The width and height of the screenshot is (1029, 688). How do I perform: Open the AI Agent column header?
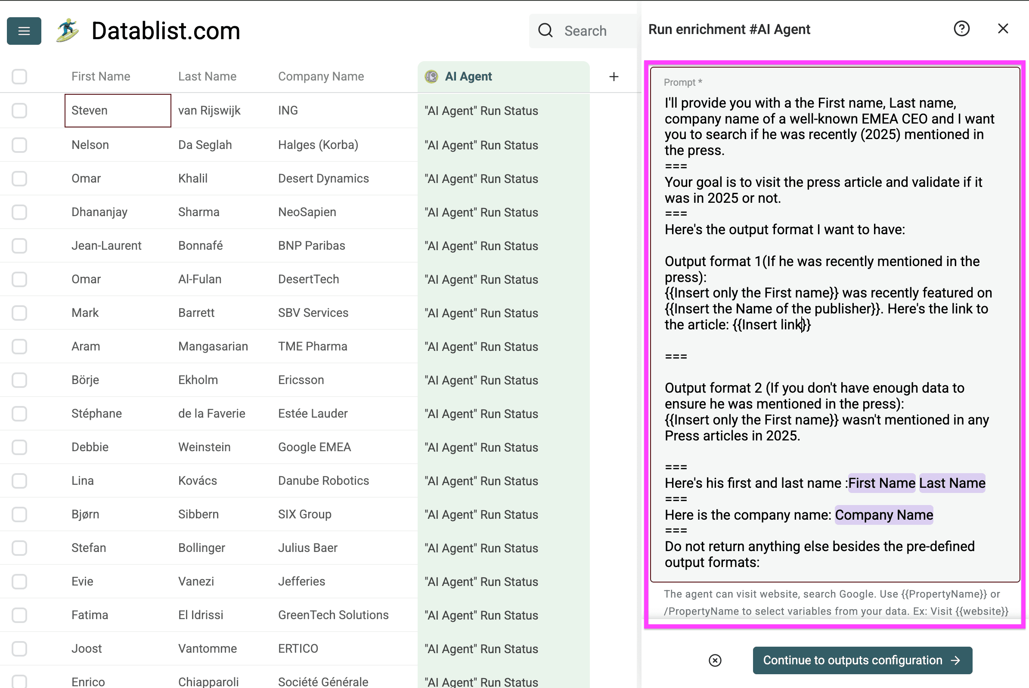coord(468,76)
